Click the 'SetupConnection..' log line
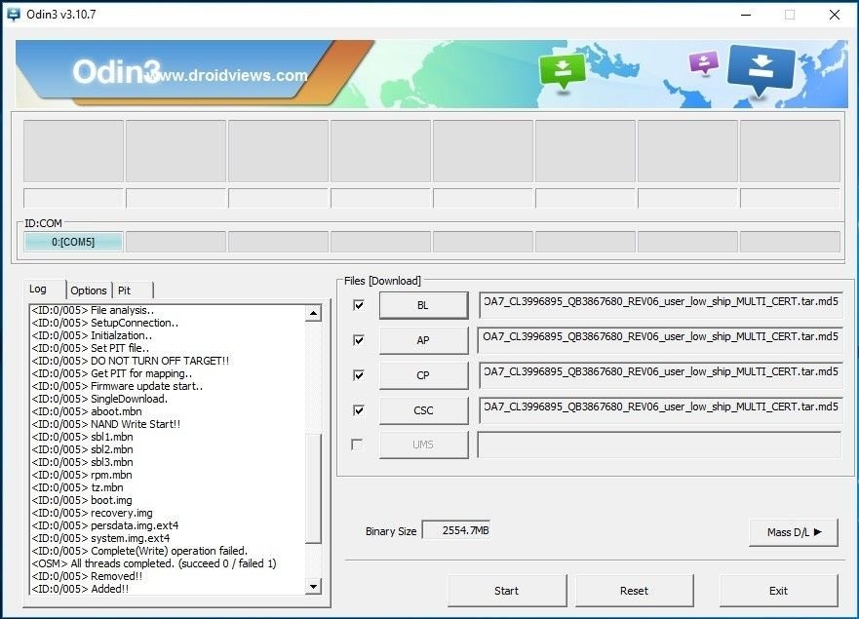Viewport: 859px width, 619px height. [x=105, y=323]
